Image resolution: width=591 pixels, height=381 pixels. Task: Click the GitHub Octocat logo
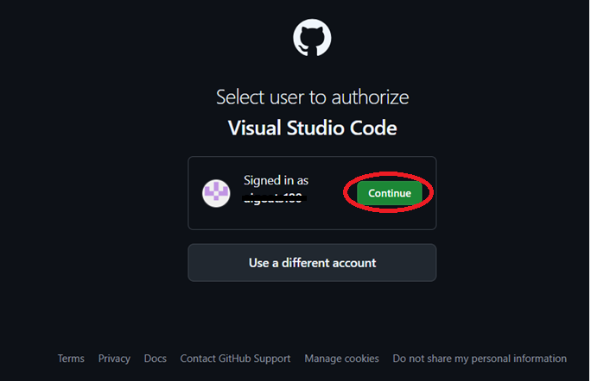click(x=312, y=39)
